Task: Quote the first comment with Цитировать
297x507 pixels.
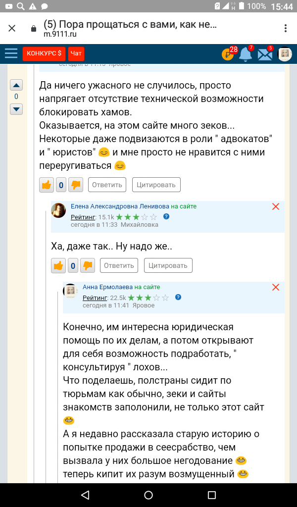Action: click(156, 185)
